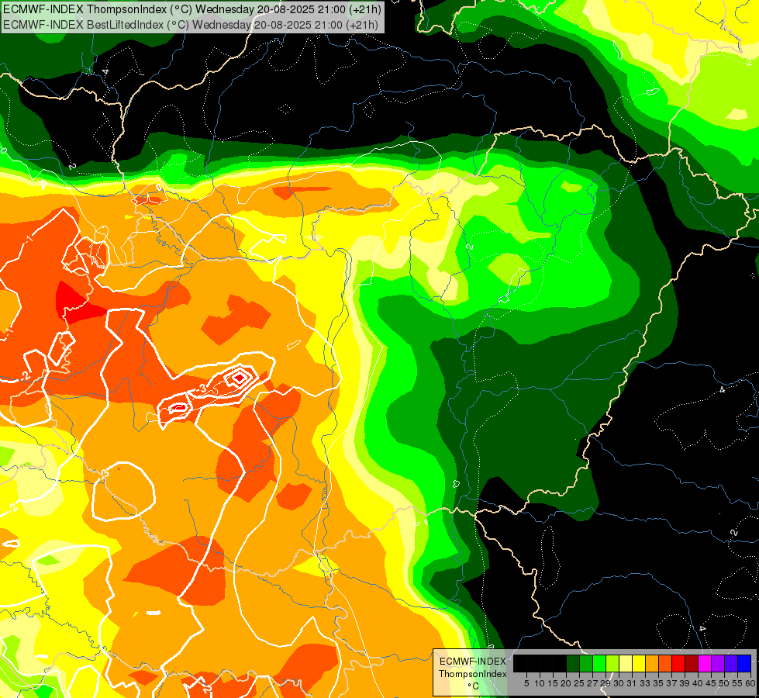Pick the blue 55–60 legend swatch
The height and width of the screenshot is (698, 759).
pos(744,664)
